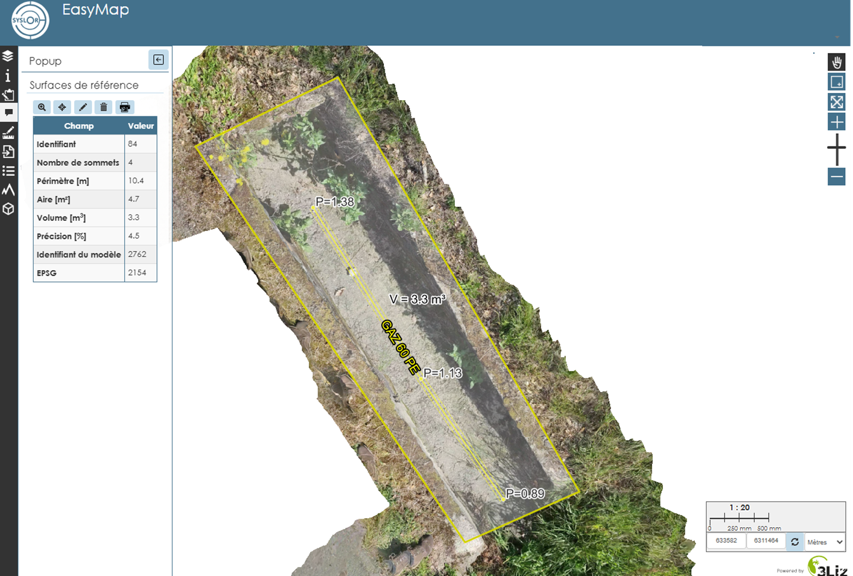Zoom in with the plus button
This screenshot has width=853, height=576.
click(837, 122)
